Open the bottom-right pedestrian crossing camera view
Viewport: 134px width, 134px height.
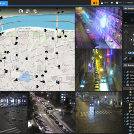pyautogui.click(x=99, y=112)
